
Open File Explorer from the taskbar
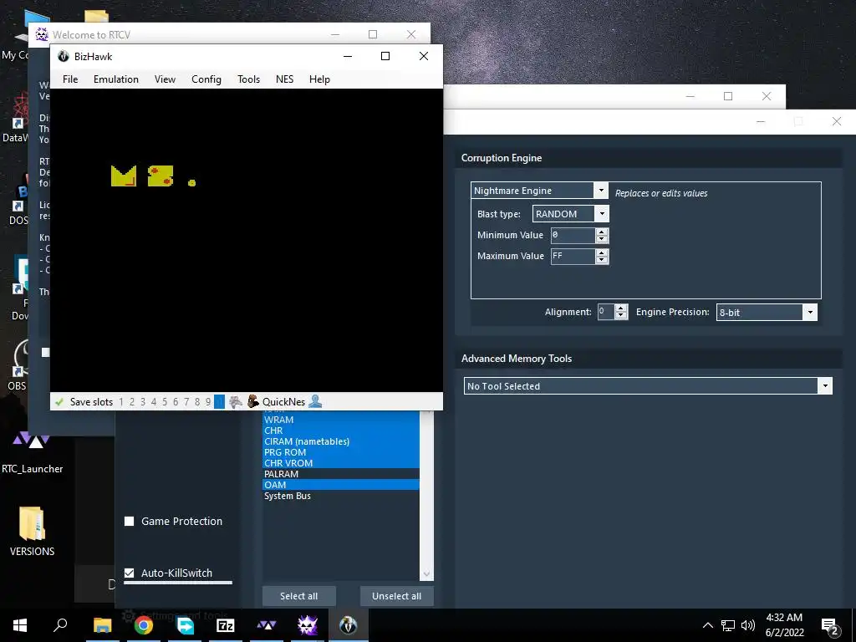click(102, 625)
